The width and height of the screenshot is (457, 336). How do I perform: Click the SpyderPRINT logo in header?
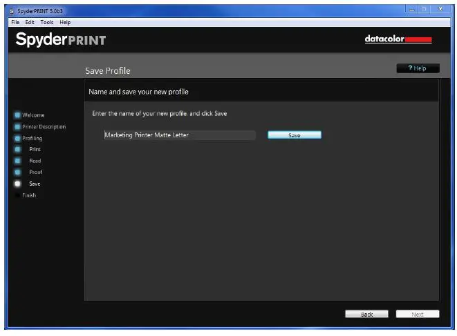(x=61, y=39)
